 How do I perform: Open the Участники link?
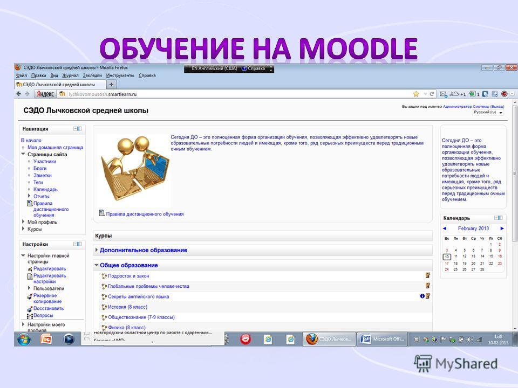45,161
